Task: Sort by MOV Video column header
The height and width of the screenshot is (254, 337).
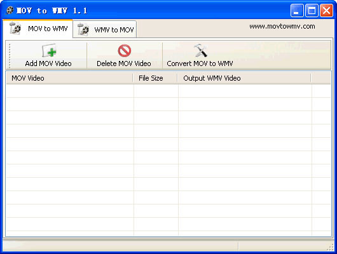Action: coord(69,78)
